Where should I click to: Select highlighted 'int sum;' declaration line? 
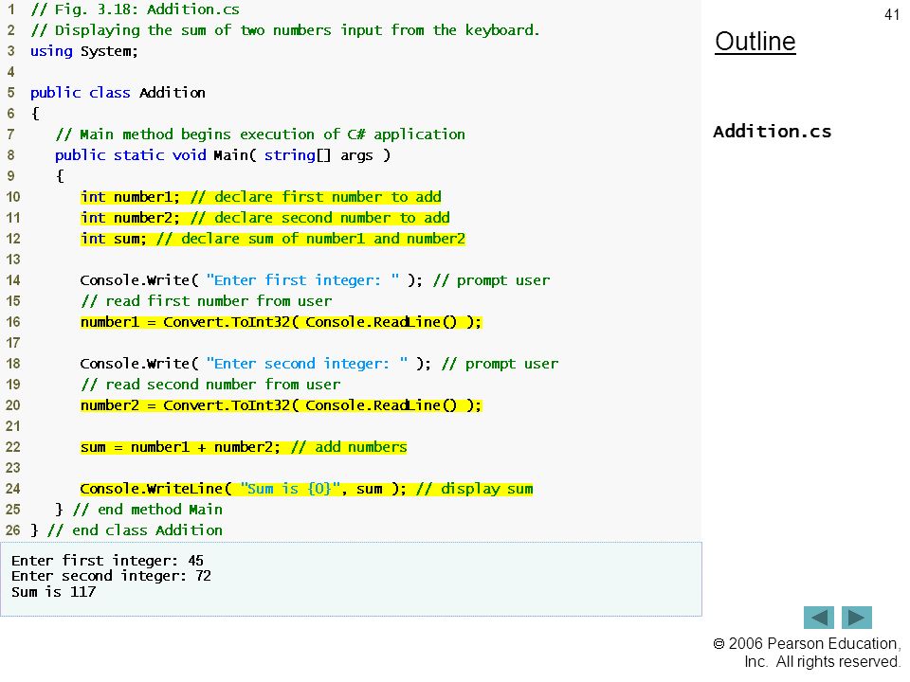tap(273, 239)
